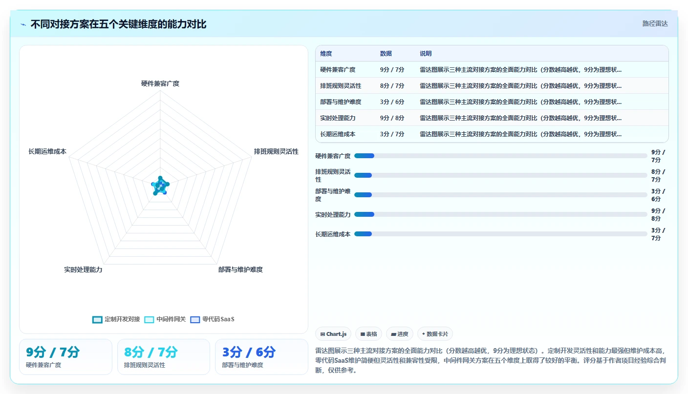Image resolution: width=688 pixels, height=394 pixels.
Task: Click the data polygon at the radar center
Action: pyautogui.click(x=160, y=186)
